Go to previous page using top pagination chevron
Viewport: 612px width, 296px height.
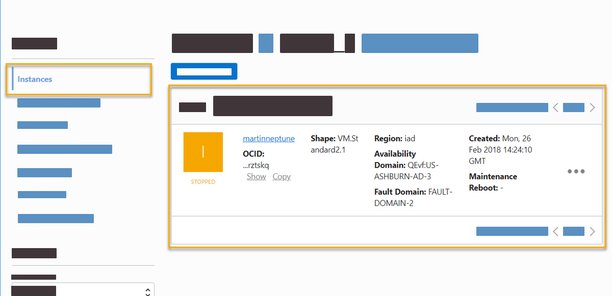click(555, 107)
